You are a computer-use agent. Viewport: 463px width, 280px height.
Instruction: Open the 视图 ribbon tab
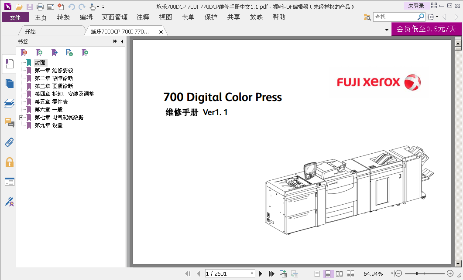pos(166,17)
